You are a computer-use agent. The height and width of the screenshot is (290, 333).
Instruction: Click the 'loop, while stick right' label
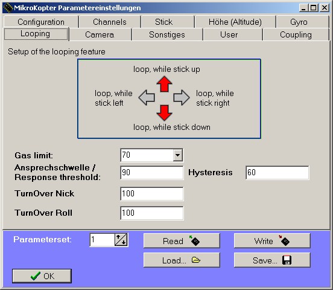215,98
